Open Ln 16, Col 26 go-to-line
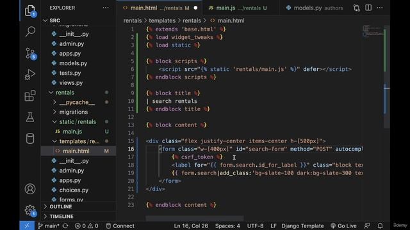 click(x=191, y=226)
